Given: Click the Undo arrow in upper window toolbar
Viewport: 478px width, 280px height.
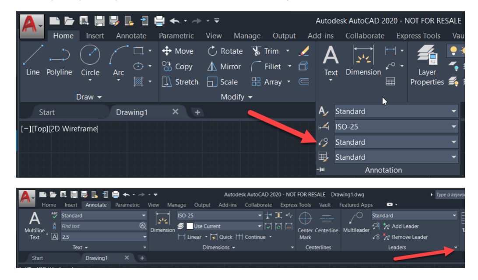Looking at the screenshot, I should coord(174,21).
